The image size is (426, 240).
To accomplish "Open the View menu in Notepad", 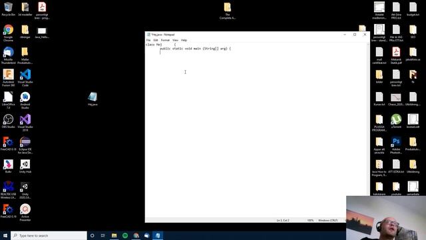I will pyautogui.click(x=175, y=40).
